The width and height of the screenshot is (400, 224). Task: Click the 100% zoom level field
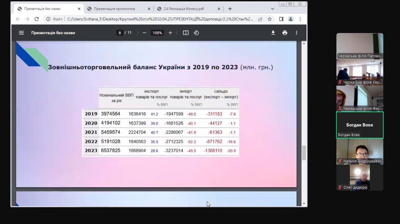[x=157, y=33]
